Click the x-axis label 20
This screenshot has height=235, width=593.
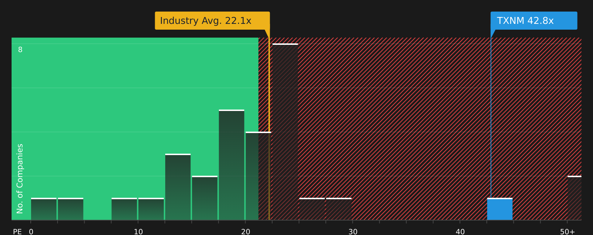pos(246,232)
